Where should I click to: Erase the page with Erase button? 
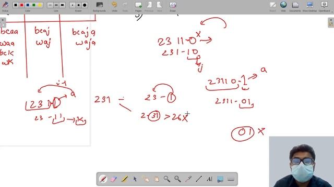point(173,6)
